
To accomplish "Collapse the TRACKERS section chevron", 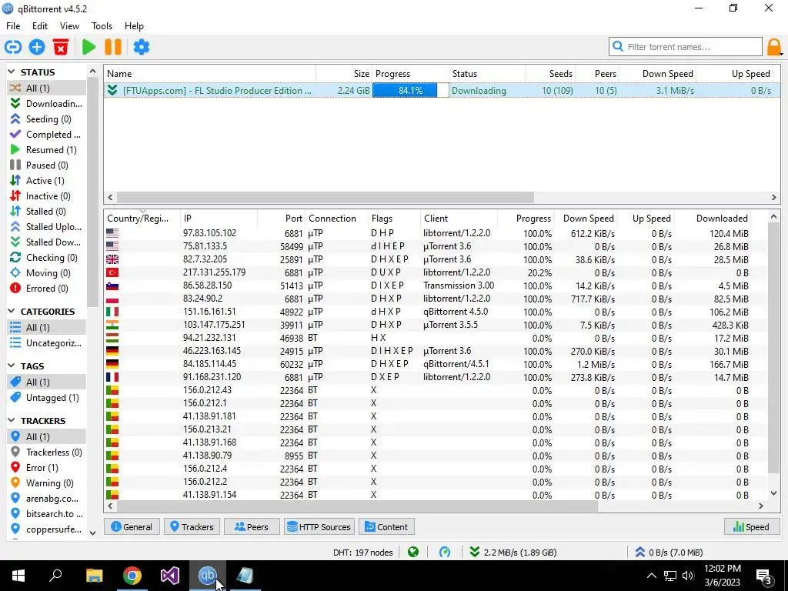I will pos(12,421).
